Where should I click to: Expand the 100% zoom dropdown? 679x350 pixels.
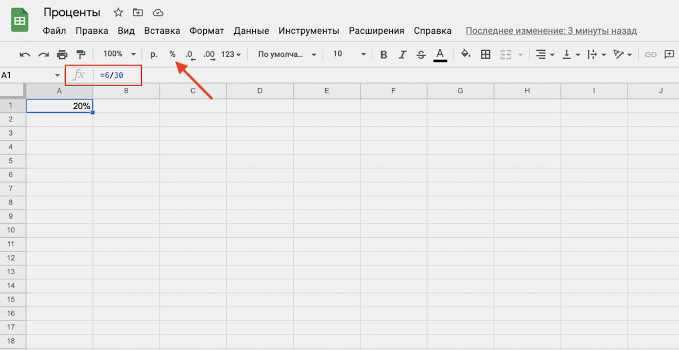[119, 54]
